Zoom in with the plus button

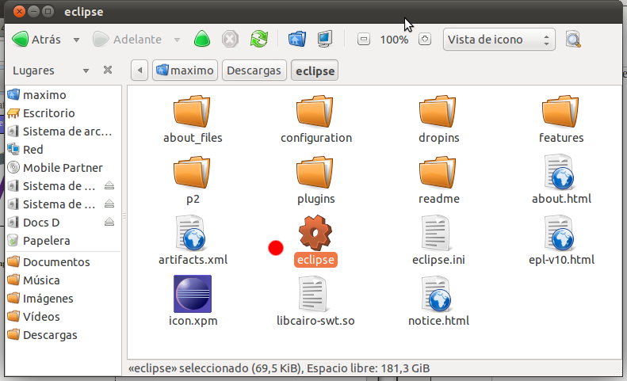click(425, 39)
